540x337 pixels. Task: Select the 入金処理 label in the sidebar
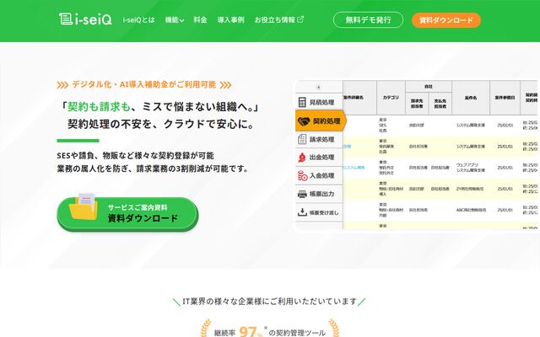click(x=321, y=176)
